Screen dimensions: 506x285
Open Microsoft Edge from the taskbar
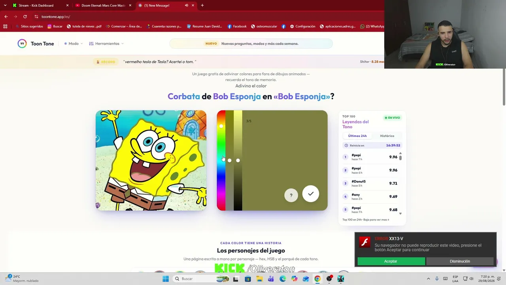pos(283,279)
